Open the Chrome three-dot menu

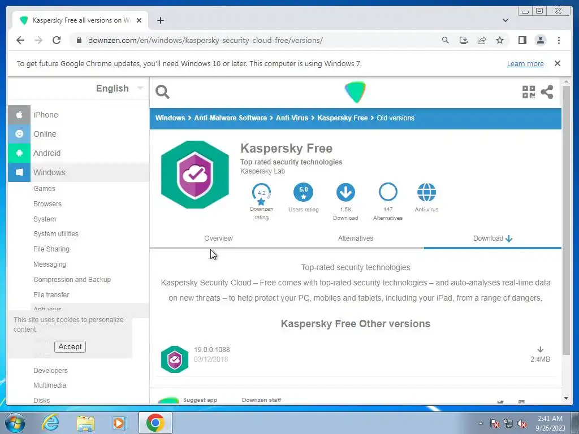pos(559,40)
